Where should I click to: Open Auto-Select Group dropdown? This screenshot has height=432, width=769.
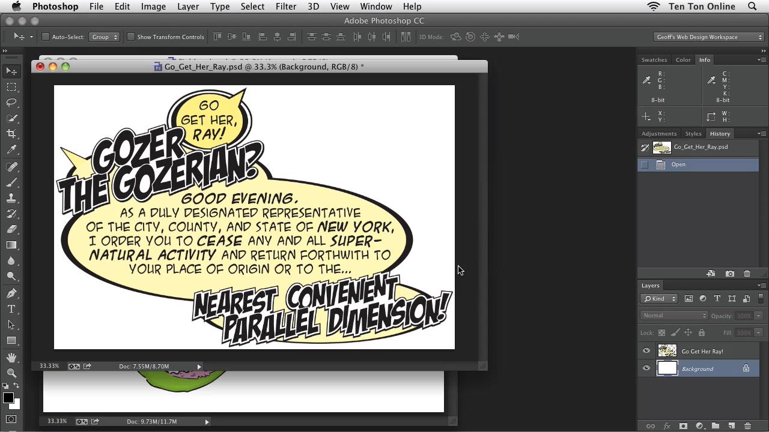[x=104, y=37]
